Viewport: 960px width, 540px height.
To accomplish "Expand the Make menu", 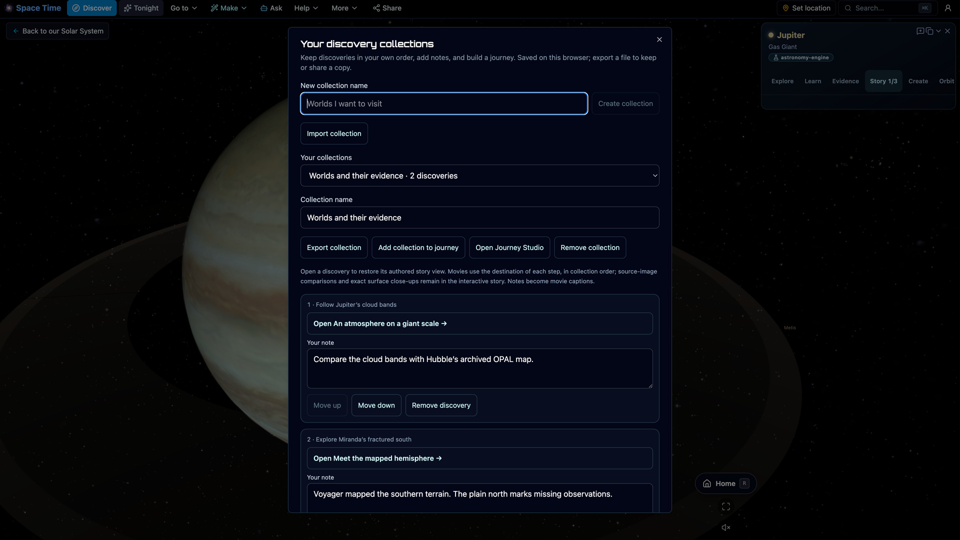I will [x=228, y=8].
